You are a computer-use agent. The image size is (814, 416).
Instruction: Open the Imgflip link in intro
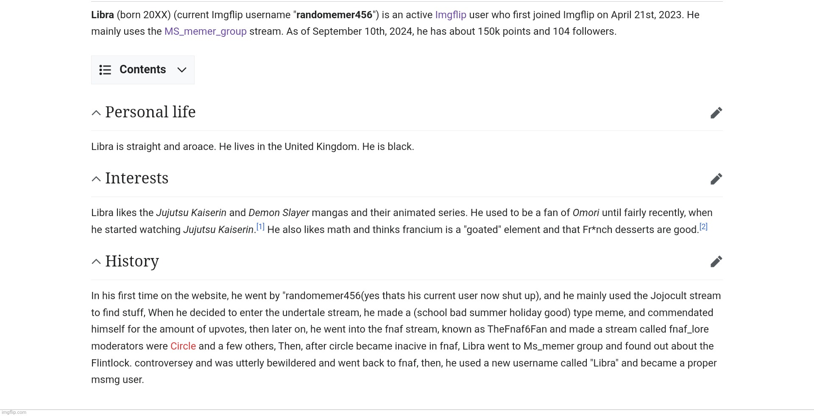point(451,15)
